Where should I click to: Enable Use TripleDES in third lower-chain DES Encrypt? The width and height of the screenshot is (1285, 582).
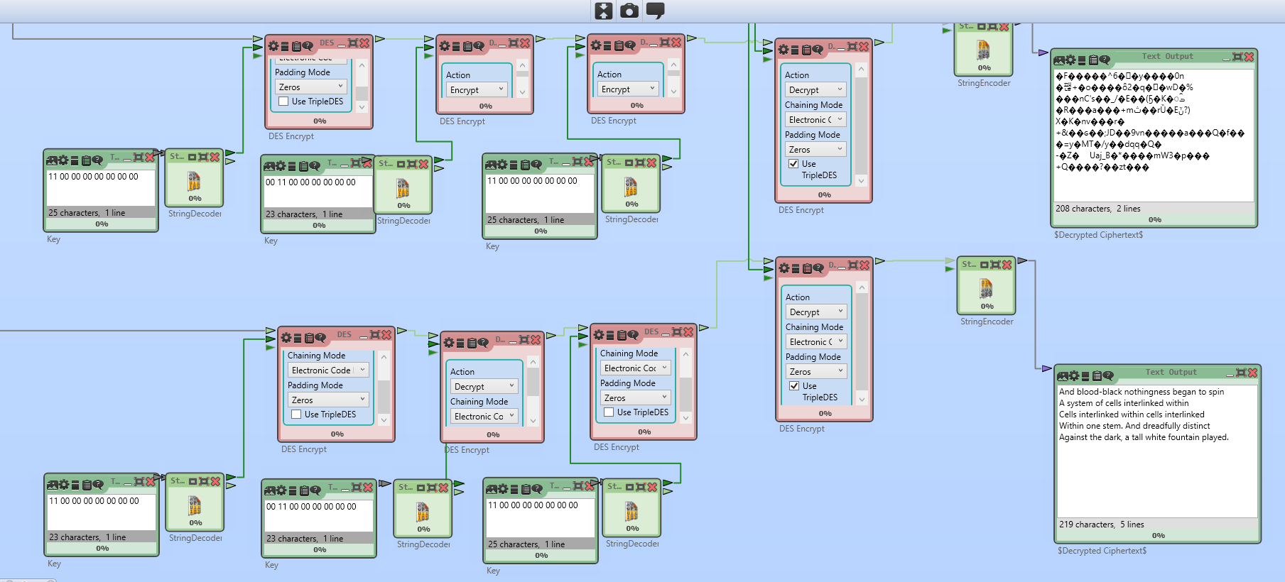click(x=609, y=412)
